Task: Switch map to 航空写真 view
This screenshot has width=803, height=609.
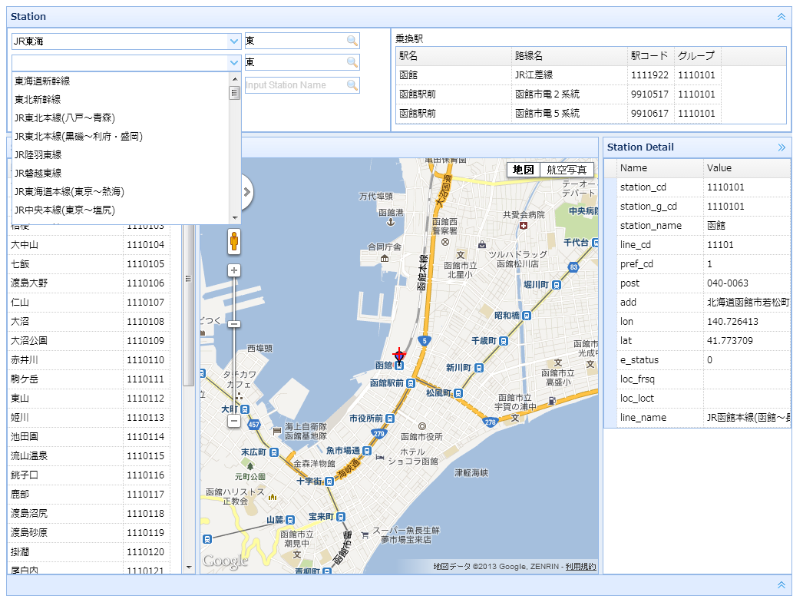Action: coord(567,170)
